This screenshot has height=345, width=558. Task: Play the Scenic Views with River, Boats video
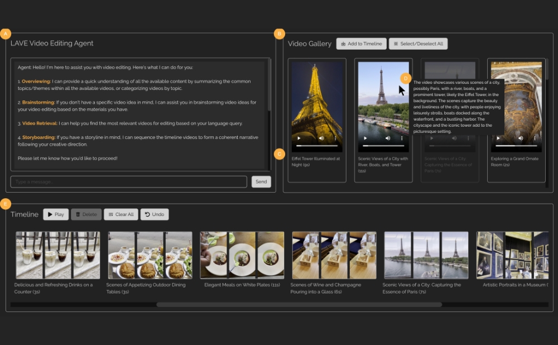pyautogui.click(x=365, y=138)
